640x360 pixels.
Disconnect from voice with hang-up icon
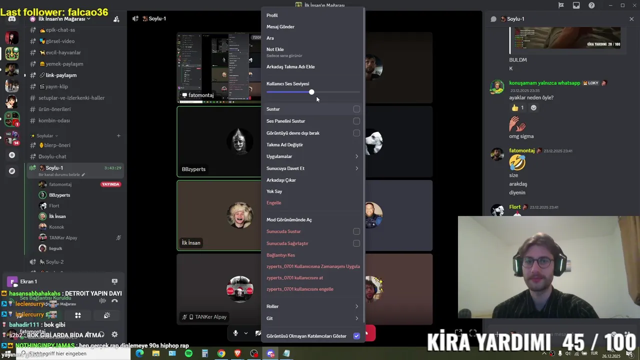(114, 301)
